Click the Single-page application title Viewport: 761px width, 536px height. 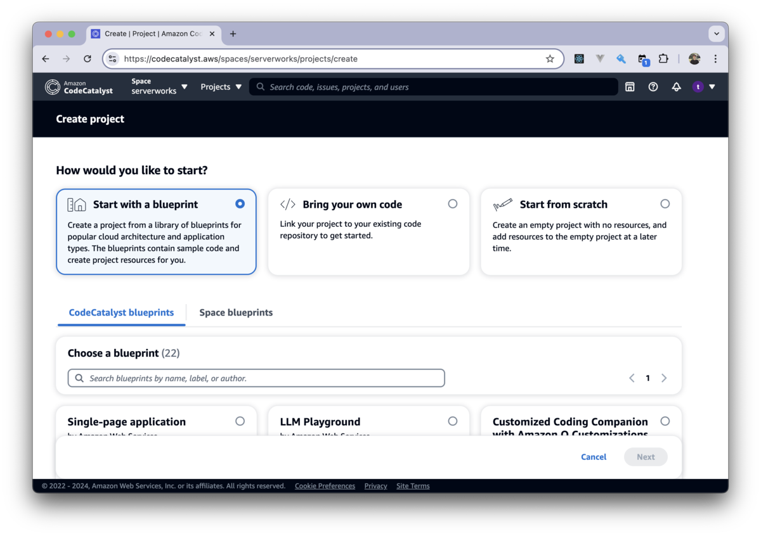click(127, 422)
